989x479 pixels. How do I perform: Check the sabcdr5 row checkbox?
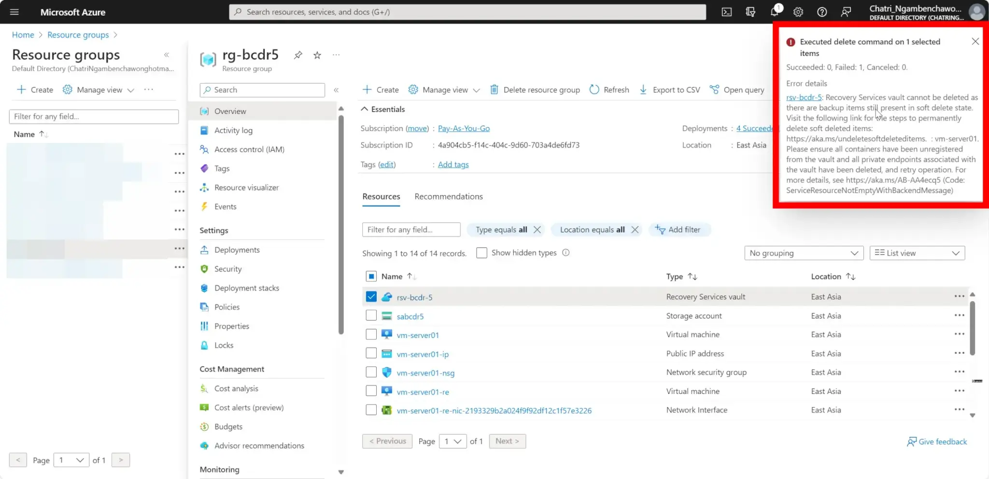[x=371, y=315]
